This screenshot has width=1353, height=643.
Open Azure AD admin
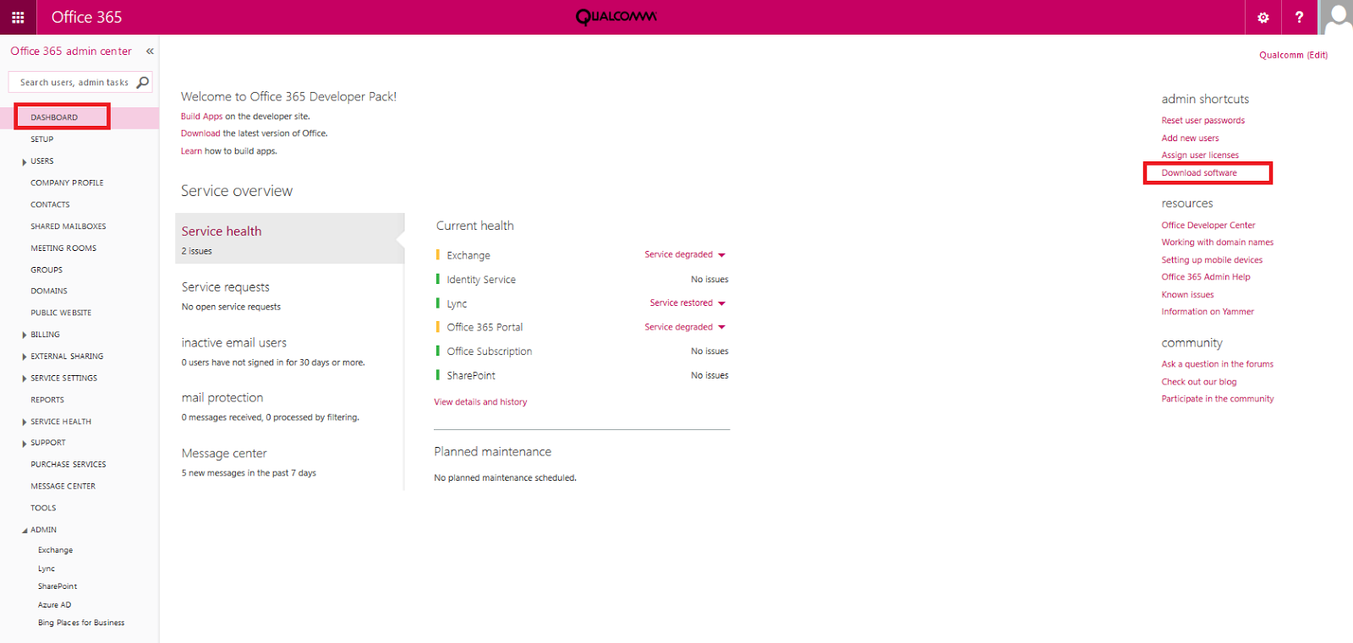tap(55, 605)
